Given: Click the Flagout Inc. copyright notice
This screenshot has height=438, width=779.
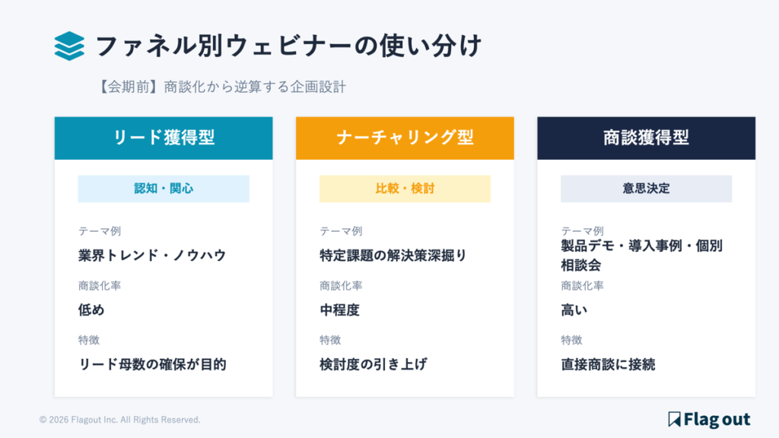Looking at the screenshot, I should coord(119,420).
